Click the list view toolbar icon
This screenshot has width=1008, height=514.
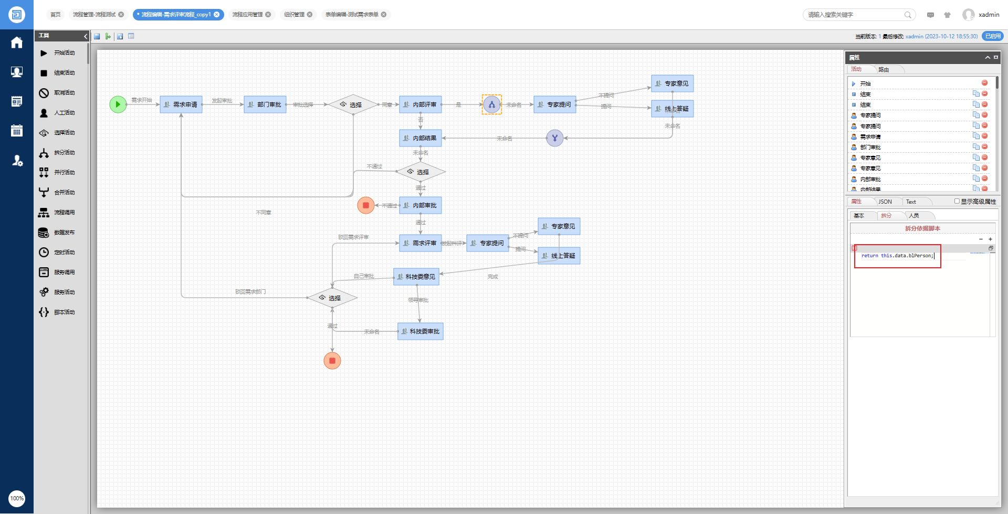tap(131, 36)
